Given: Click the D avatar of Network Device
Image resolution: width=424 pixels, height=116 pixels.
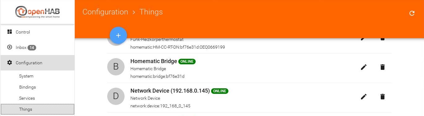Looking at the screenshot, I should pos(116,96).
